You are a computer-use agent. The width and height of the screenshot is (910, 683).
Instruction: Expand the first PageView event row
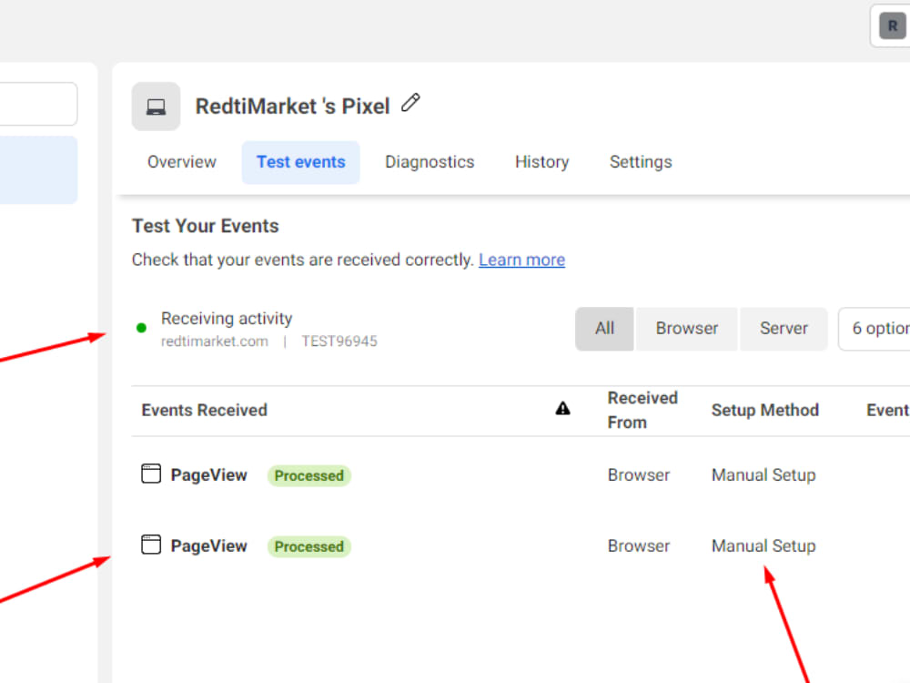click(x=208, y=474)
